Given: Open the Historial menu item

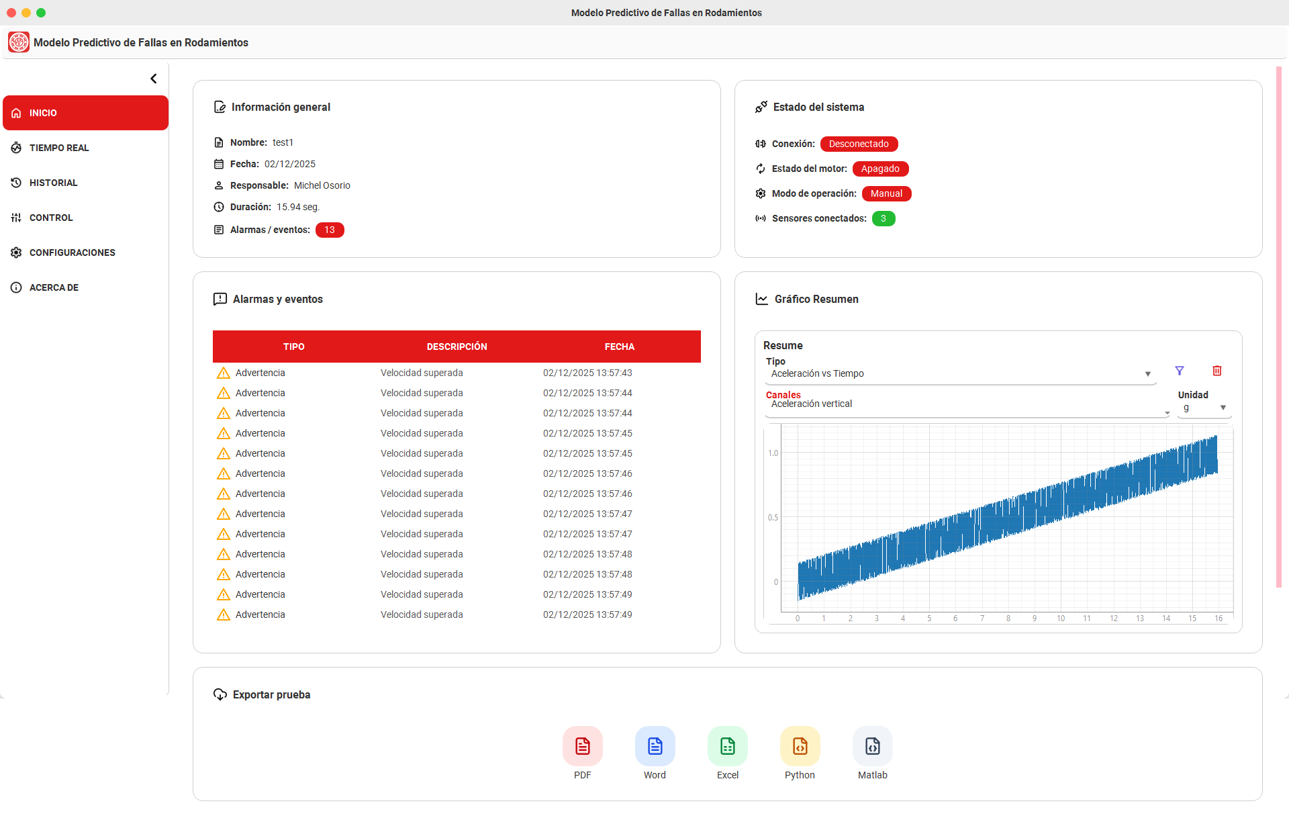Looking at the screenshot, I should pos(54,183).
